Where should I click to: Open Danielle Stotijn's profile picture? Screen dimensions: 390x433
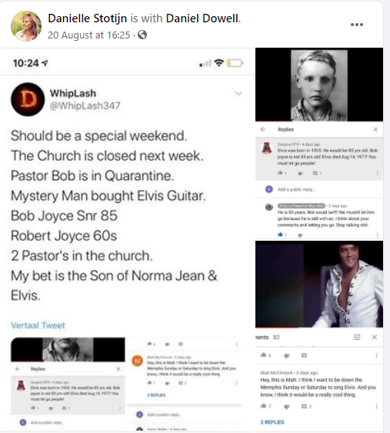click(x=26, y=26)
